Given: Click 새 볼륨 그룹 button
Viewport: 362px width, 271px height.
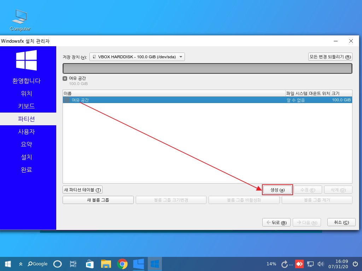Looking at the screenshot, I should (x=98, y=200).
